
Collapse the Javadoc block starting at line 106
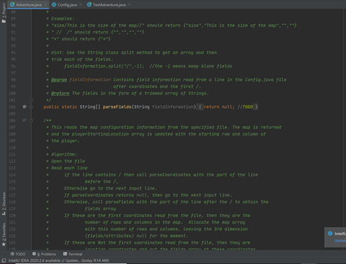[x=31, y=121]
